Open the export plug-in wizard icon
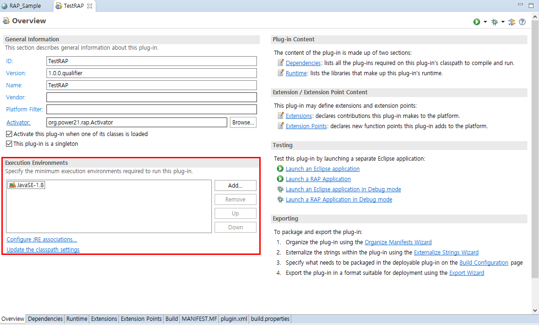 tap(512, 21)
